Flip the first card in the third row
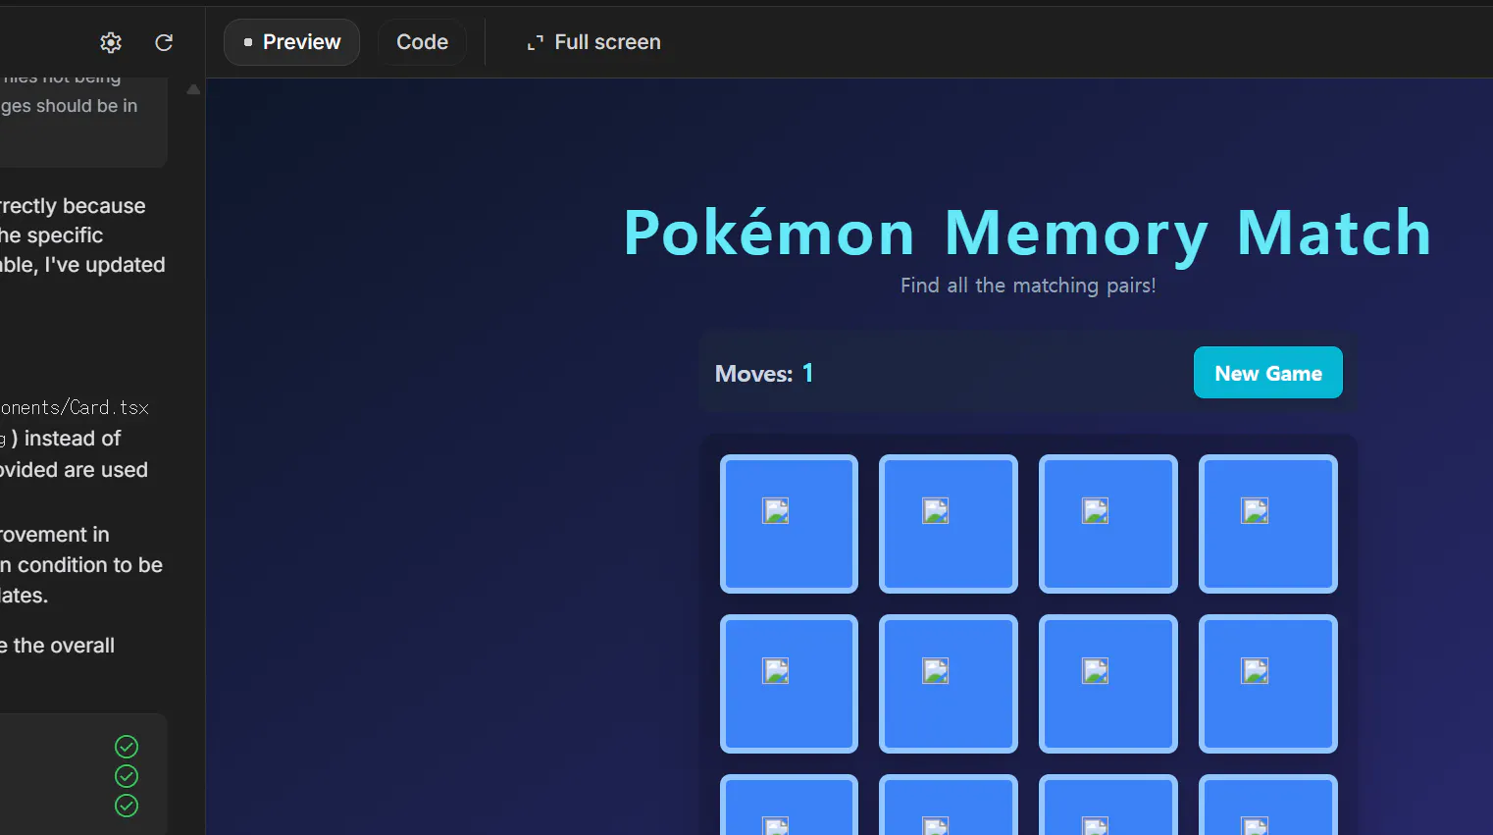The height and width of the screenshot is (835, 1493). (789, 806)
